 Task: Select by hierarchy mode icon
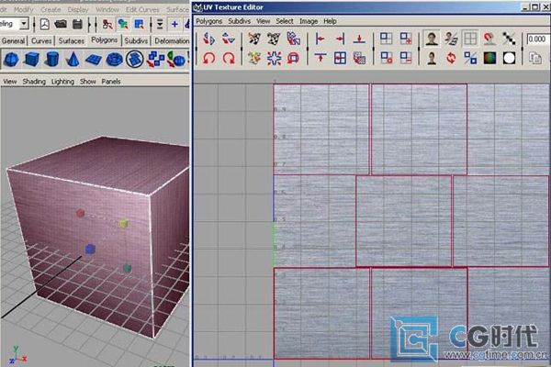tap(107, 24)
